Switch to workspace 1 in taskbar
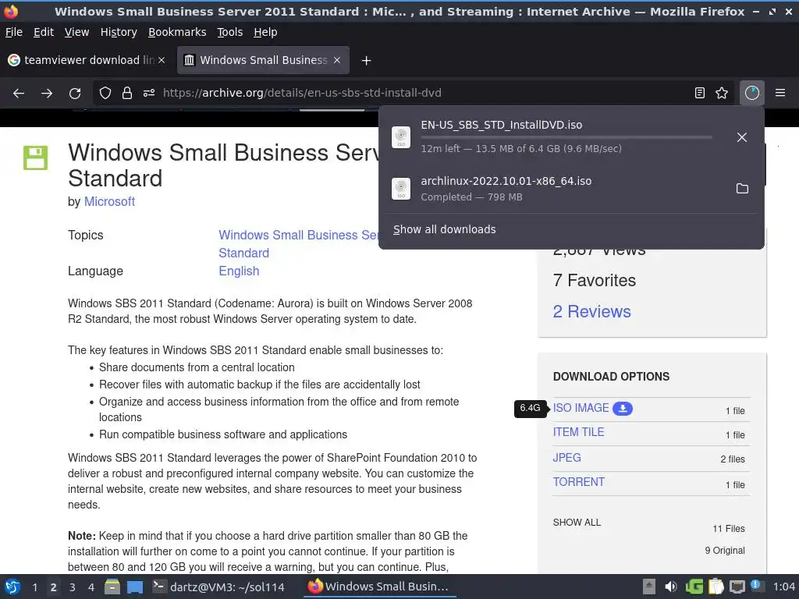 (x=34, y=587)
